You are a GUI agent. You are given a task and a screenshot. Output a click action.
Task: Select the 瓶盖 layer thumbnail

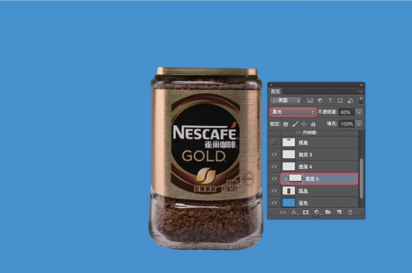click(x=289, y=142)
